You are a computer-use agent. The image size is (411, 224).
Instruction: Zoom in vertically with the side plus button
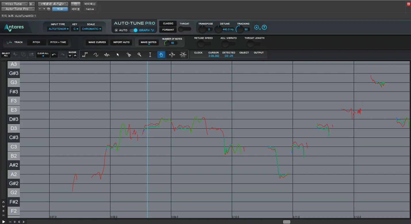pyautogui.click(x=3, y=211)
